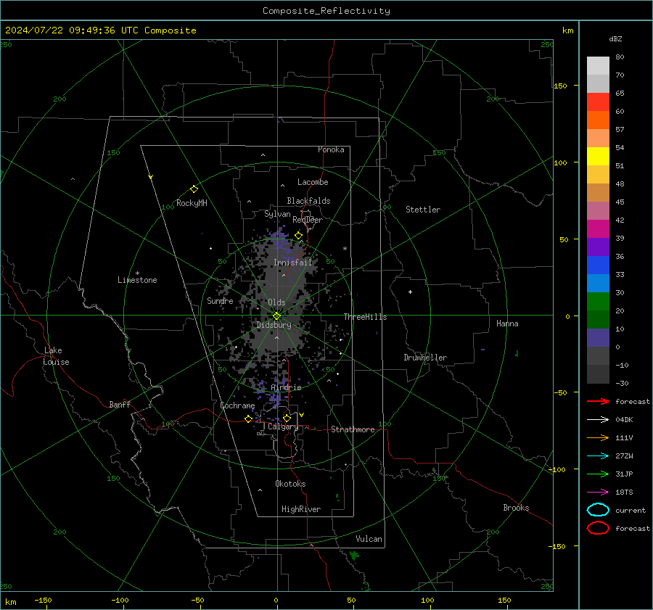
Task: Click the Olds town label
Action: [276, 302]
